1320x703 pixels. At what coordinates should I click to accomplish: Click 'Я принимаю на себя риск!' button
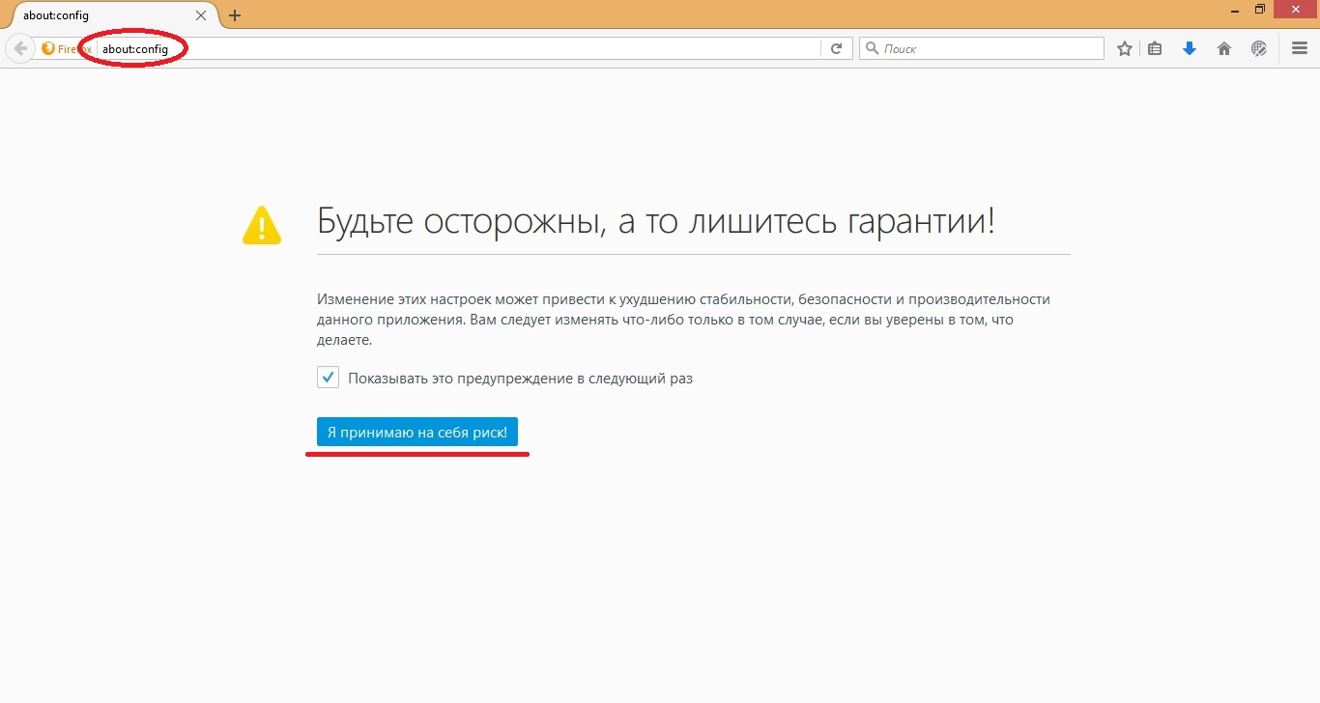[x=417, y=433]
